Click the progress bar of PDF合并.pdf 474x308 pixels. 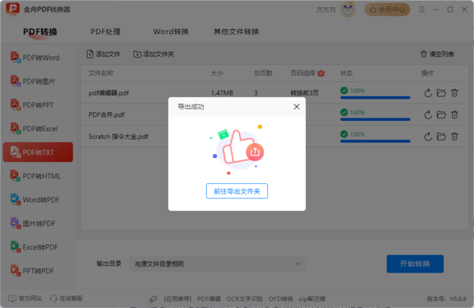click(375, 119)
